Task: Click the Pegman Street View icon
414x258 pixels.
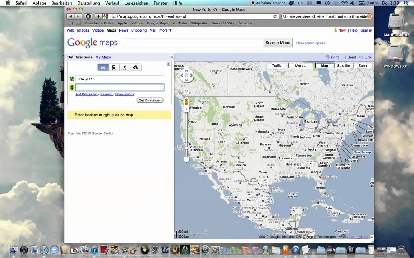Action: tap(187, 102)
